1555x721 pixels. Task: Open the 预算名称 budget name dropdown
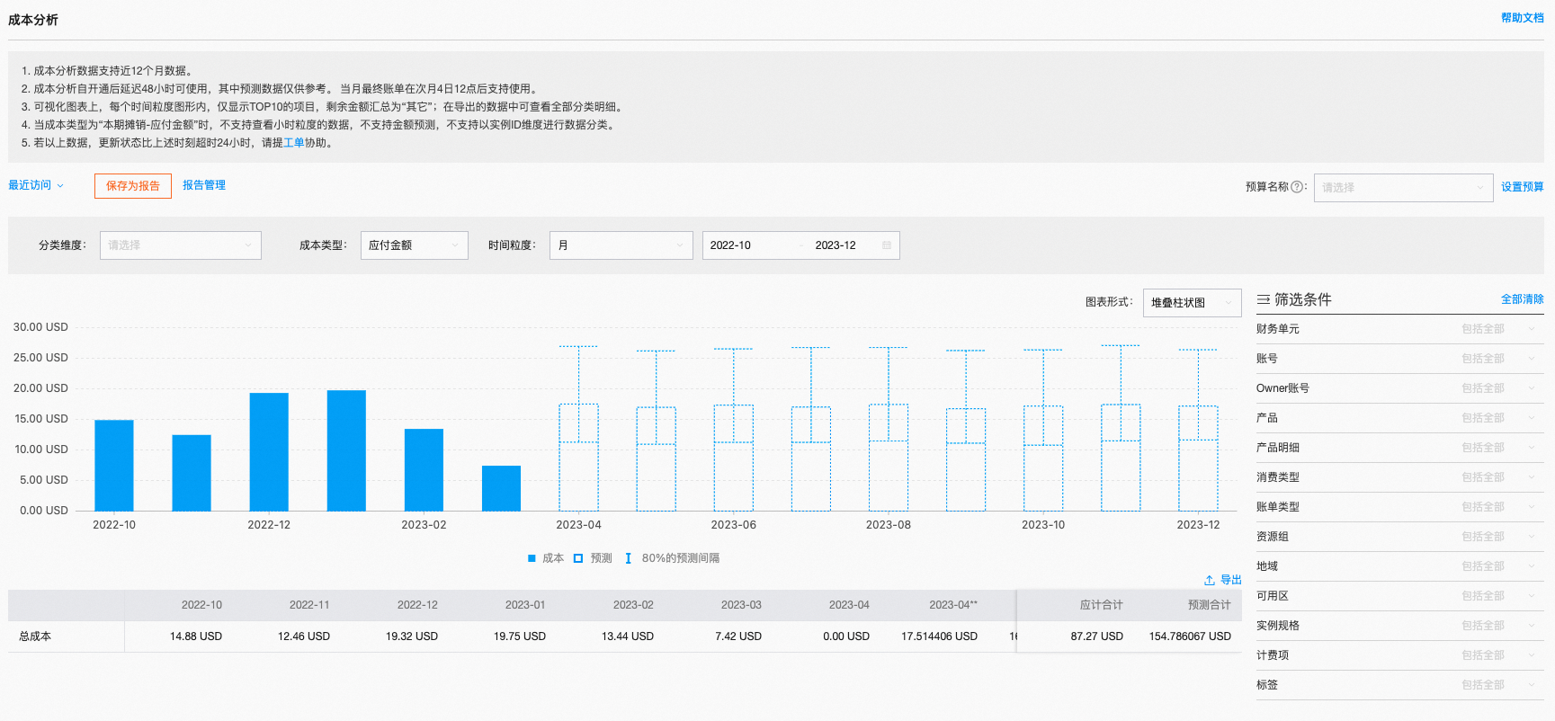click(1403, 188)
